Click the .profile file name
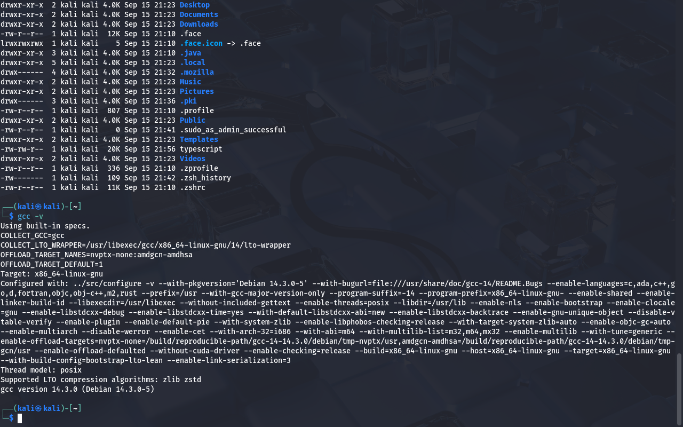The image size is (683, 427). (197, 110)
